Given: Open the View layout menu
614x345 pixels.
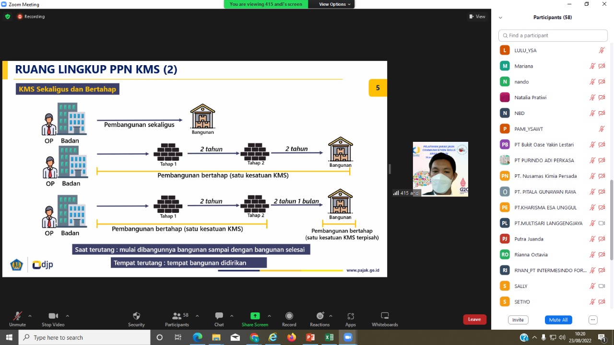Looking at the screenshot, I should pos(477,16).
